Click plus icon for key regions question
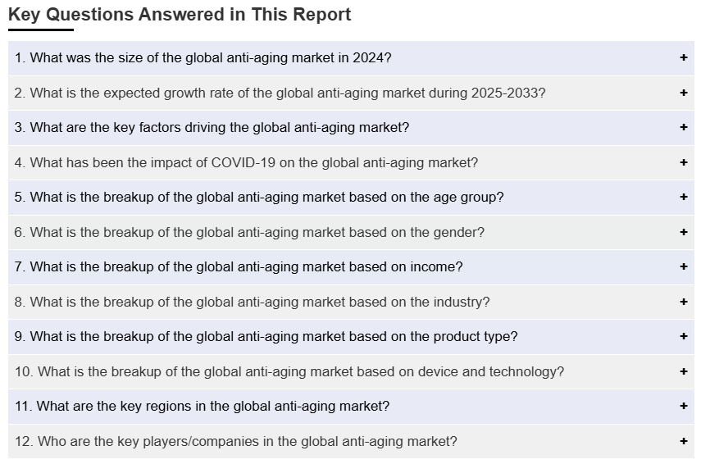 pyautogui.click(x=683, y=407)
